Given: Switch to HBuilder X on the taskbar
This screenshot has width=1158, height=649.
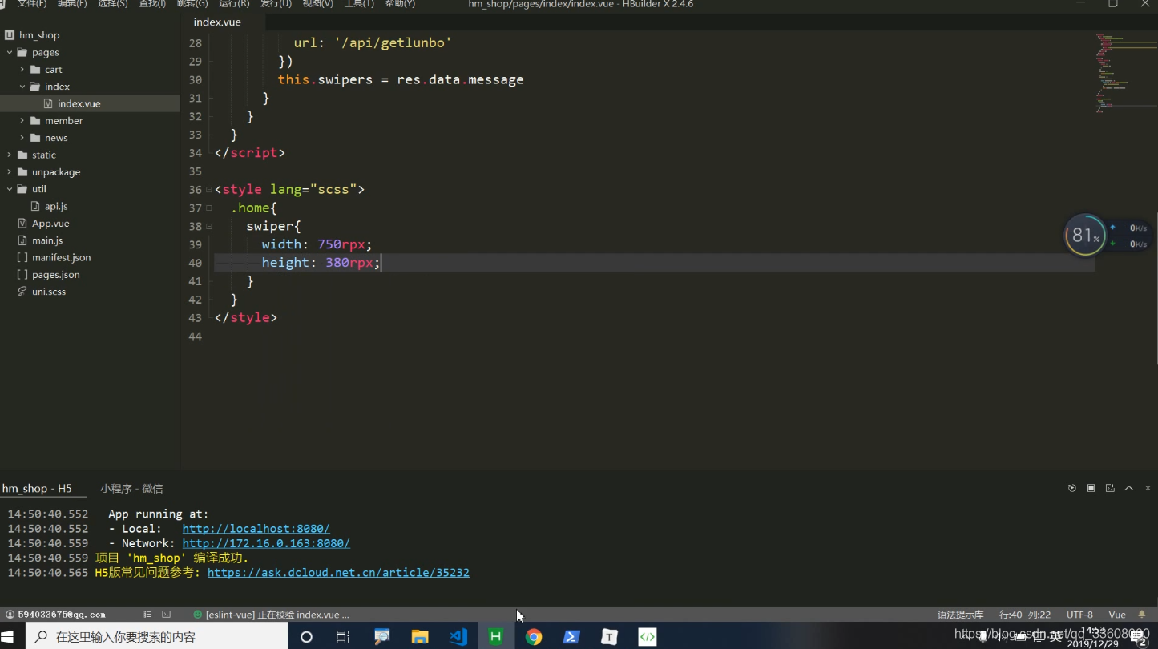Looking at the screenshot, I should coord(496,637).
